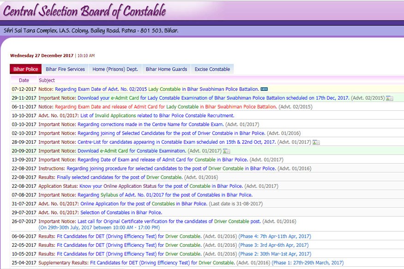Click the icon after Download e-Admit Card for Constable Examination
The width and height of the screenshot is (404, 269).
(x=227, y=151)
